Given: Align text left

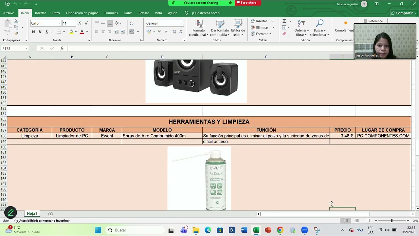Looking at the screenshot, I should (x=97, y=32).
